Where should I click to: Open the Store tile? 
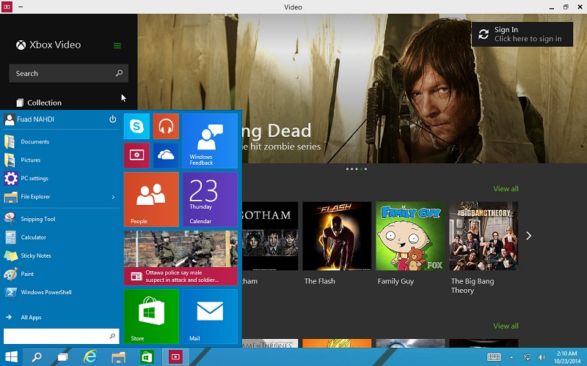coord(151,316)
